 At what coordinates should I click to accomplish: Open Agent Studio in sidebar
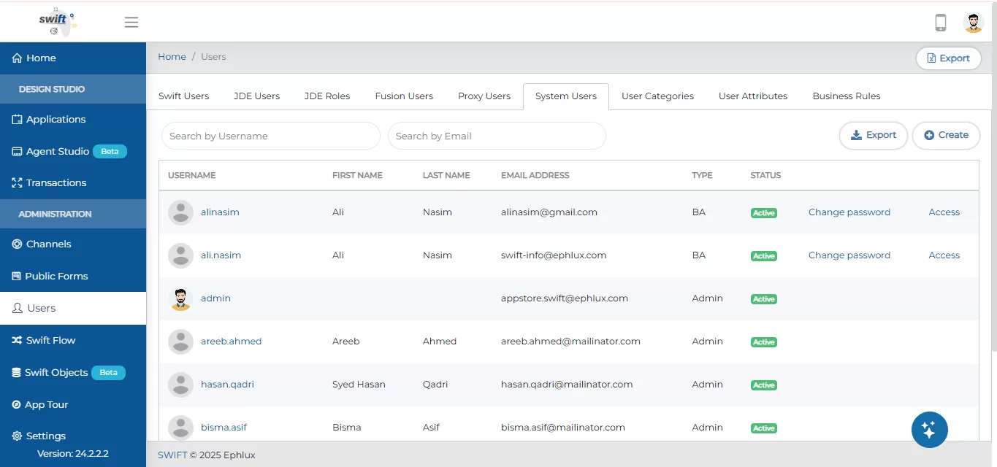pos(73,151)
